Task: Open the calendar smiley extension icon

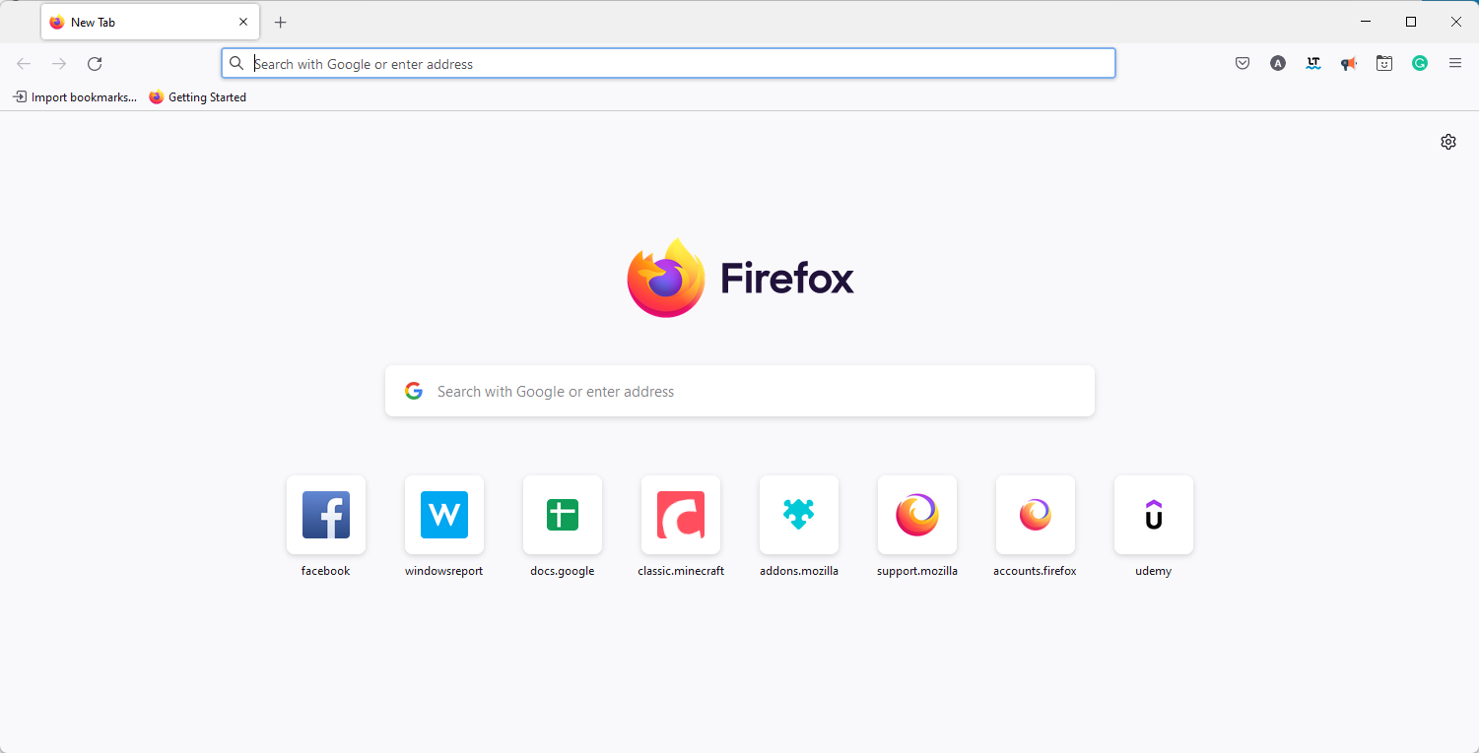Action: pyautogui.click(x=1384, y=63)
